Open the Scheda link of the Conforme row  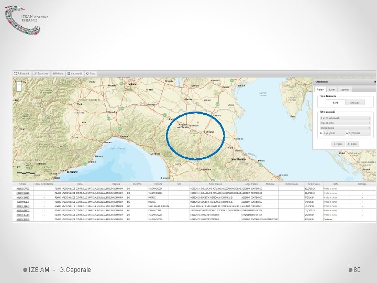[x=23, y=220]
